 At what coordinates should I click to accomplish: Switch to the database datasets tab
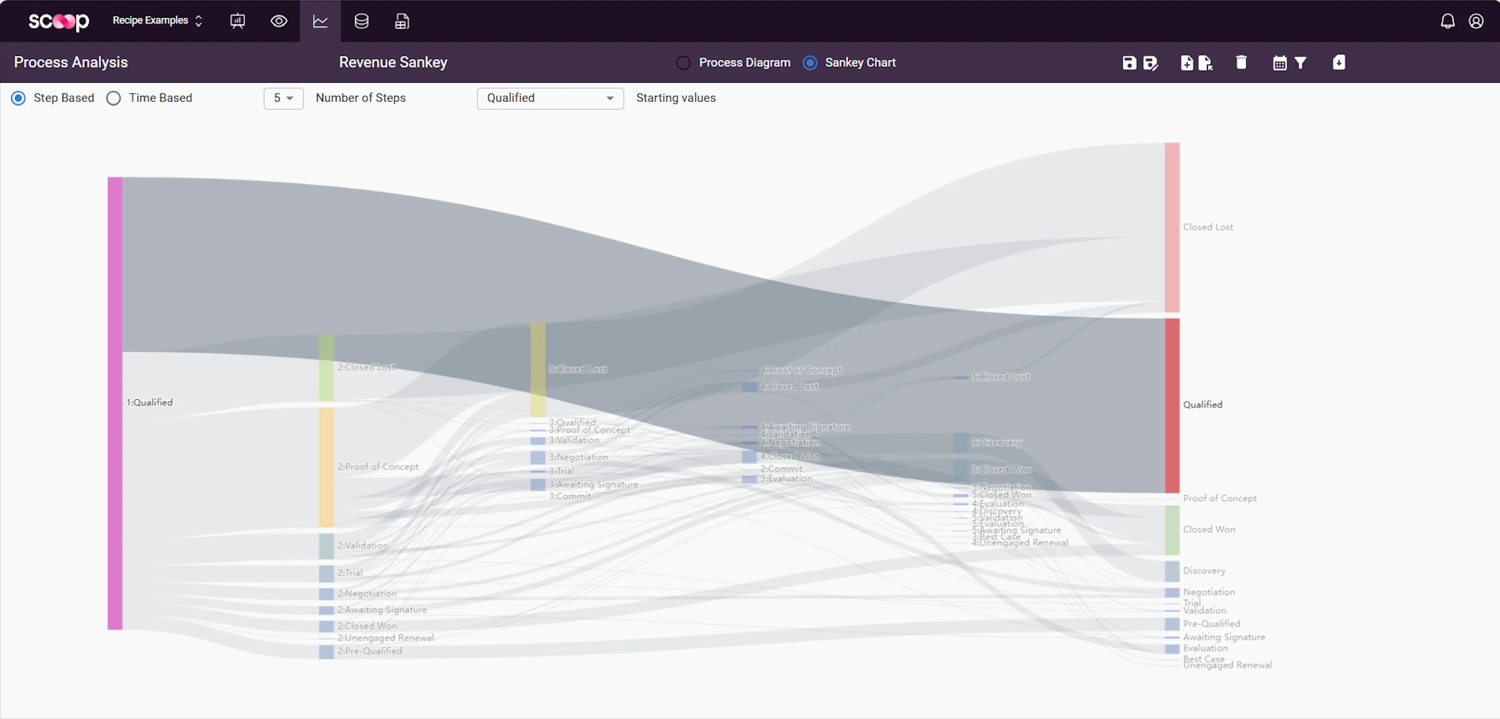pyautogui.click(x=361, y=21)
